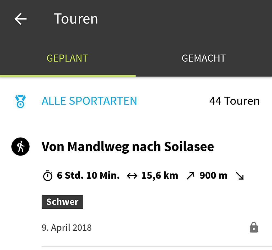Go back using the arrow icon
This screenshot has width=272, height=250.
[20, 19]
